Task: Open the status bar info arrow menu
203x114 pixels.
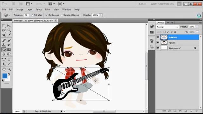Action: [x=62, y=111]
